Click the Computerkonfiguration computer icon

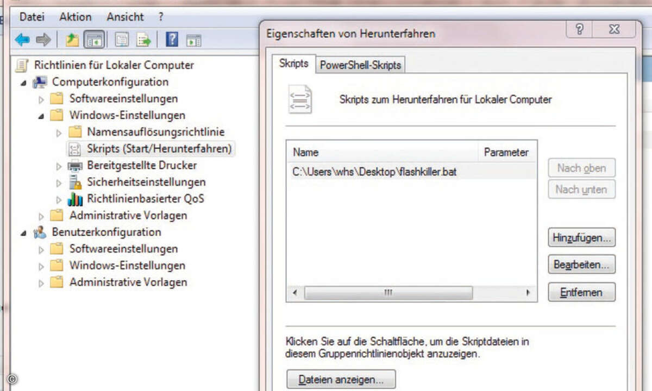tap(40, 82)
